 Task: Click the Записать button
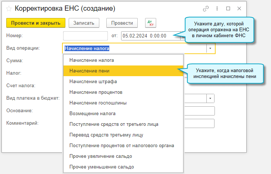pyautogui.click(x=84, y=23)
